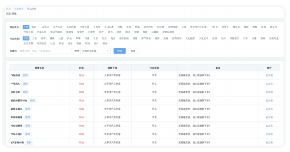Select 体育 industry type
This screenshot has width=290, height=152.
point(43,38)
